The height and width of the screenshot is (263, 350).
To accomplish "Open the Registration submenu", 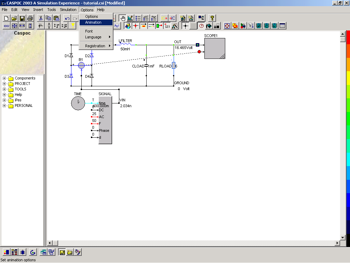I will (96, 46).
